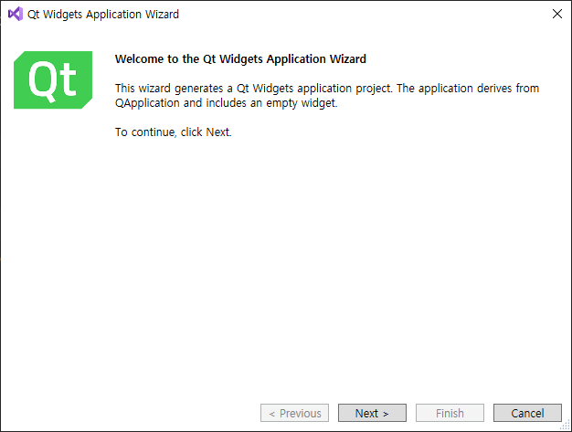Click the Next > button
Image resolution: width=572 pixels, height=432 pixels.
coord(372,413)
